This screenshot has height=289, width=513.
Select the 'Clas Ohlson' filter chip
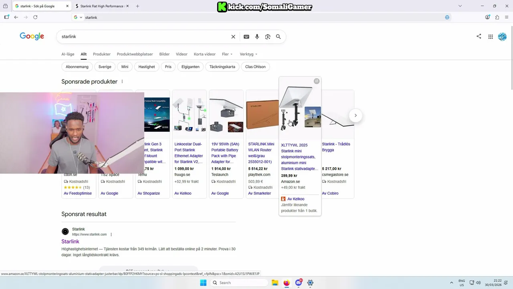(255, 67)
